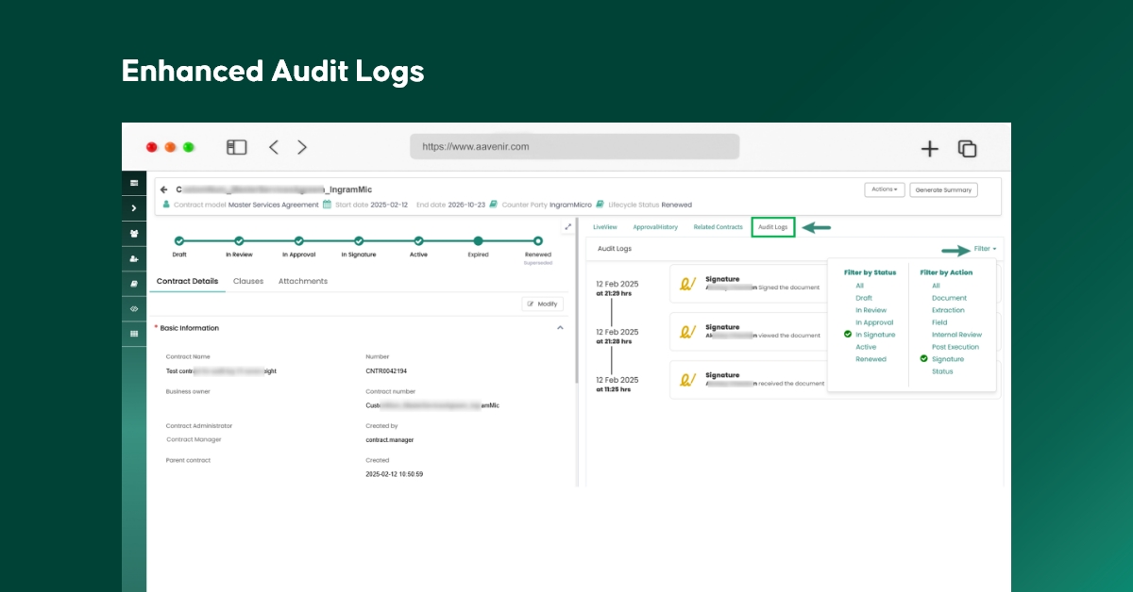1133x592 pixels.
Task: Select Status action filter
Action: 942,371
